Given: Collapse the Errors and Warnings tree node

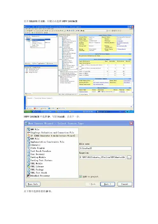Looking at the screenshot, I should pyautogui.click(x=60, y=47).
